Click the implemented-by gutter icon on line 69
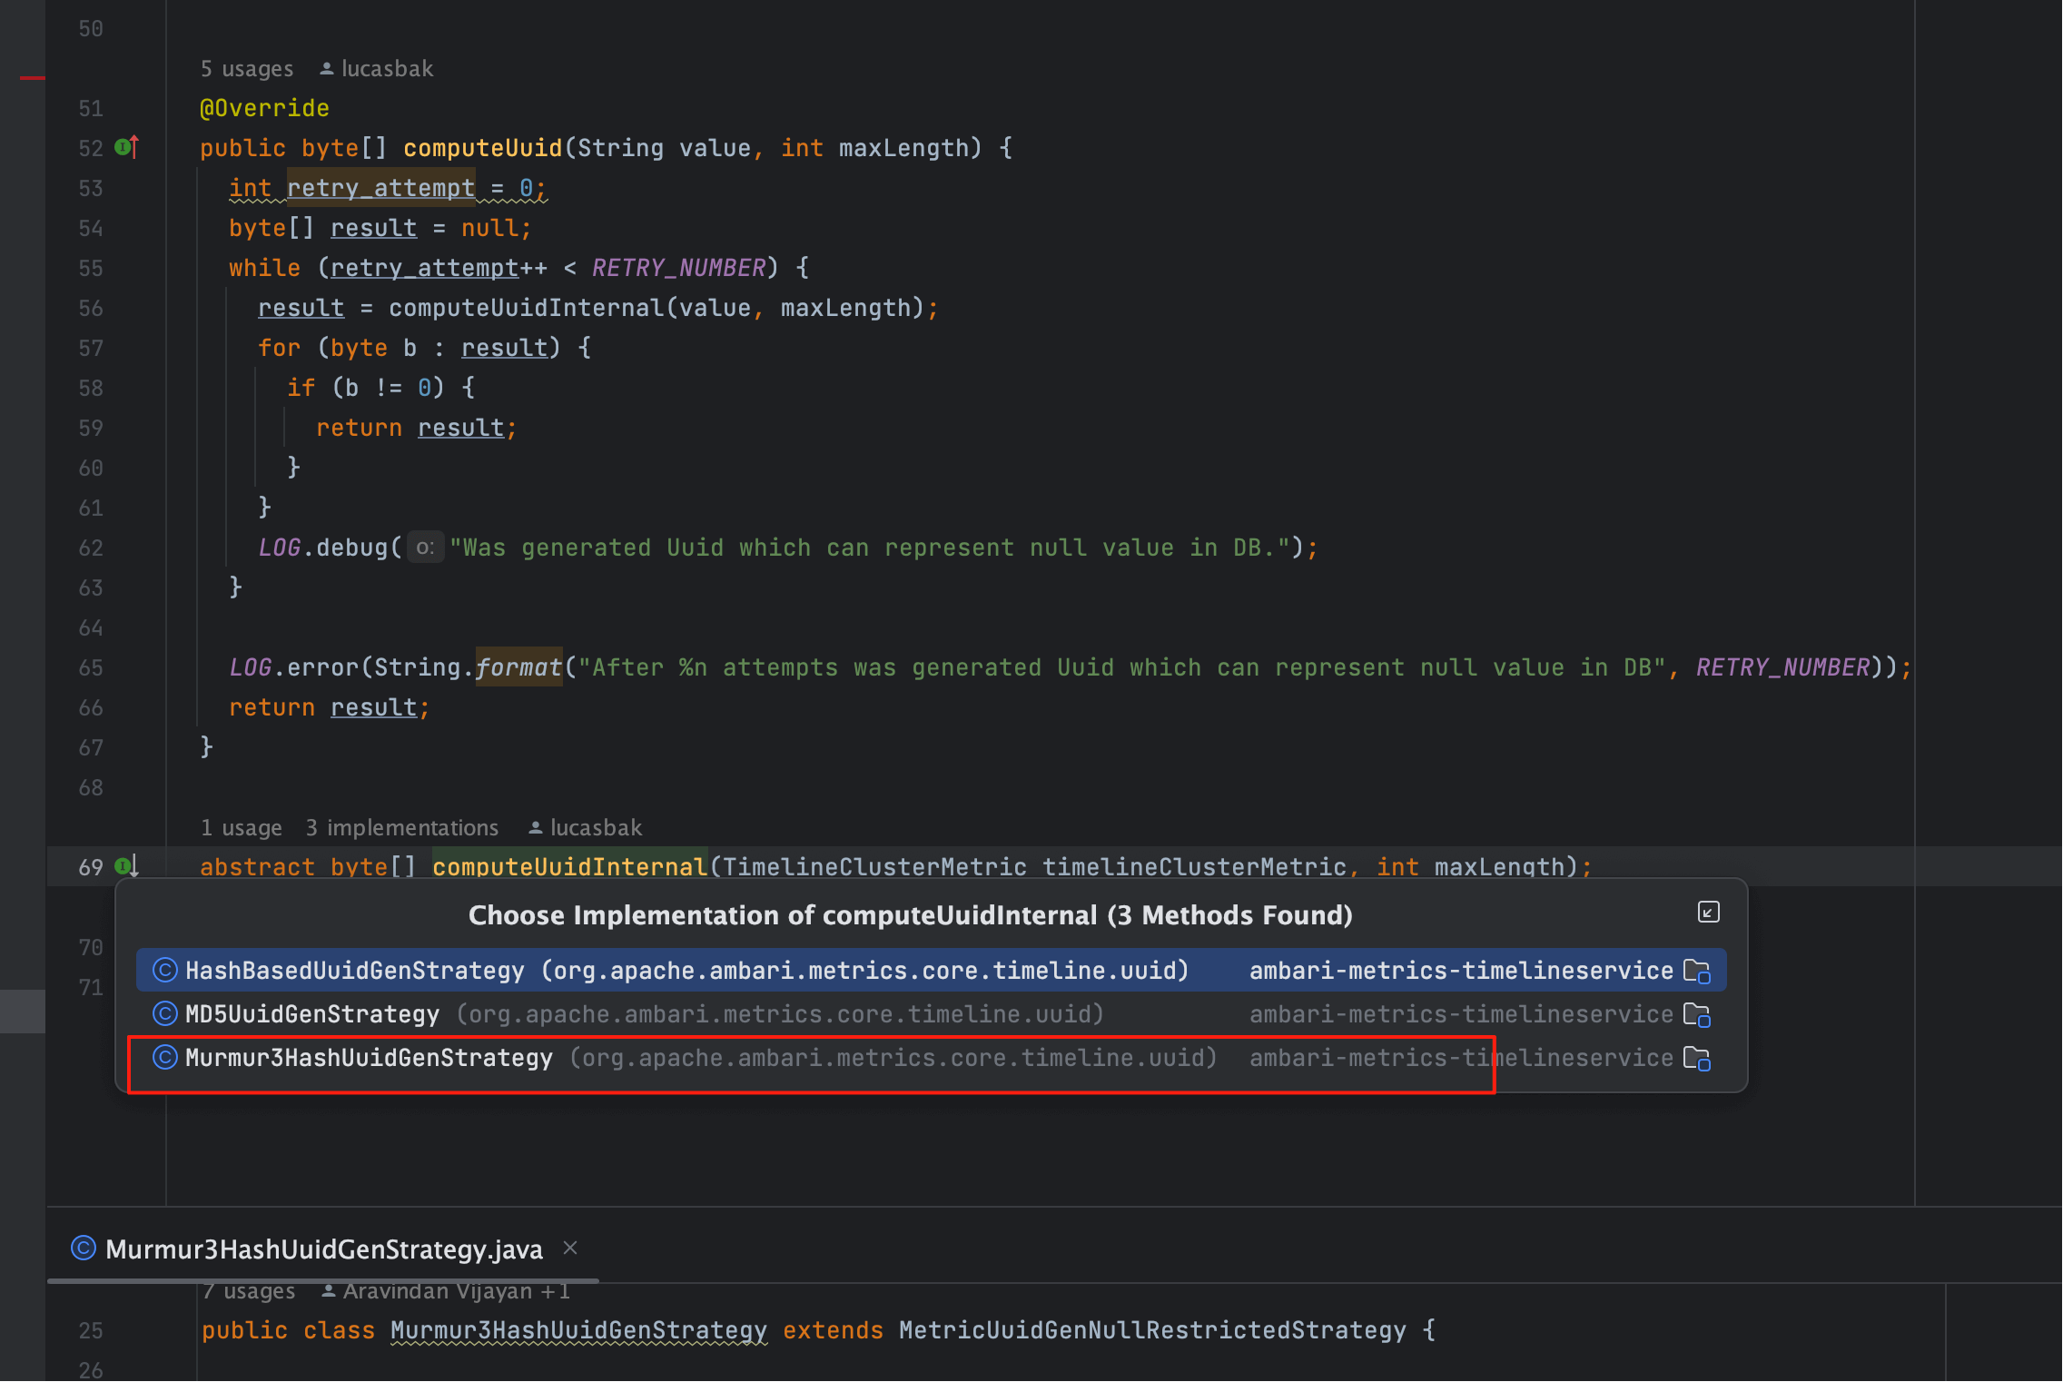Screen dimensions: 2063x1382 click(x=127, y=866)
